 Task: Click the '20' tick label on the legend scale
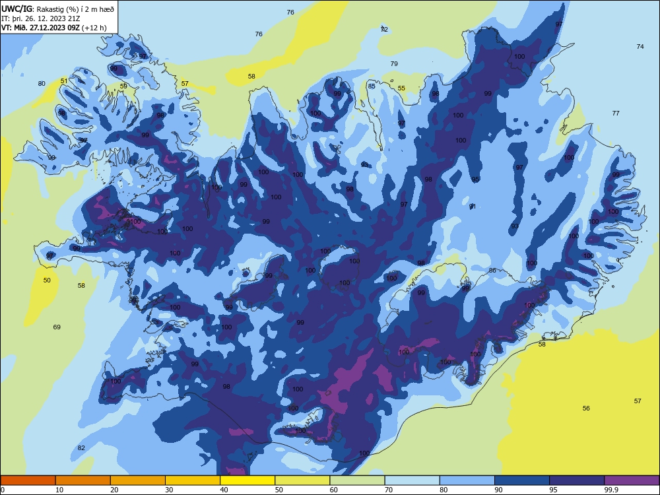pyautogui.click(x=114, y=490)
